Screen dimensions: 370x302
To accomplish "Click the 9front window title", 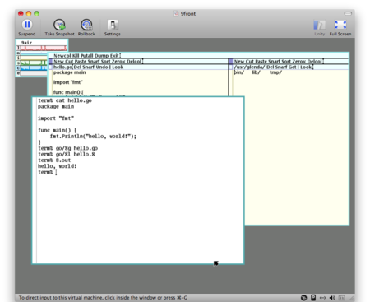I will [188, 13].
